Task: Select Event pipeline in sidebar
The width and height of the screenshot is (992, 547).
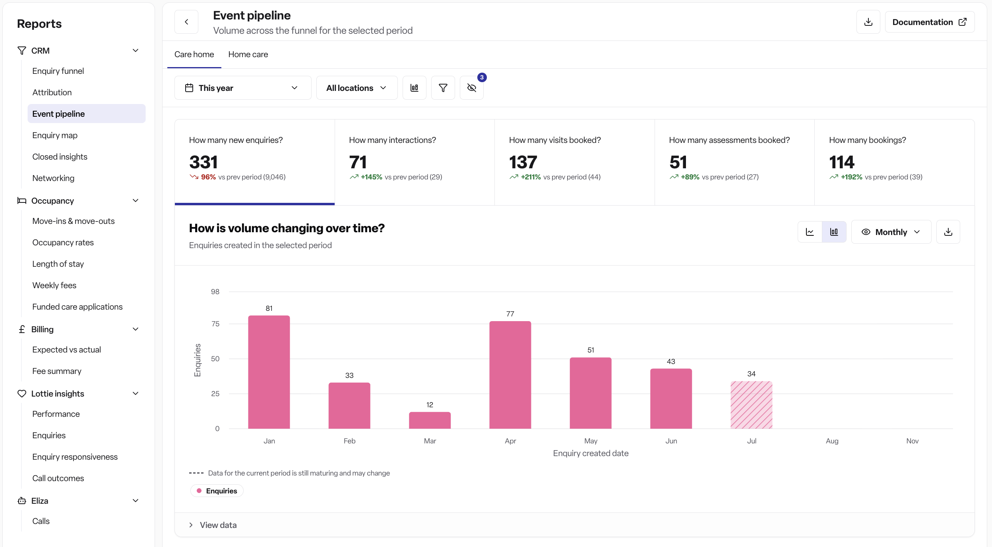Action: (87, 114)
